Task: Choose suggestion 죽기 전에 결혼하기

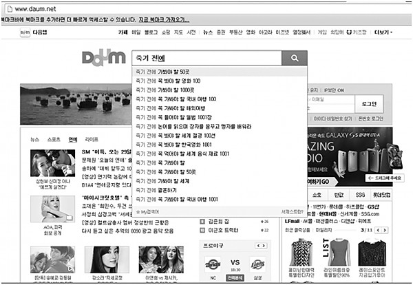Action: tap(220, 190)
